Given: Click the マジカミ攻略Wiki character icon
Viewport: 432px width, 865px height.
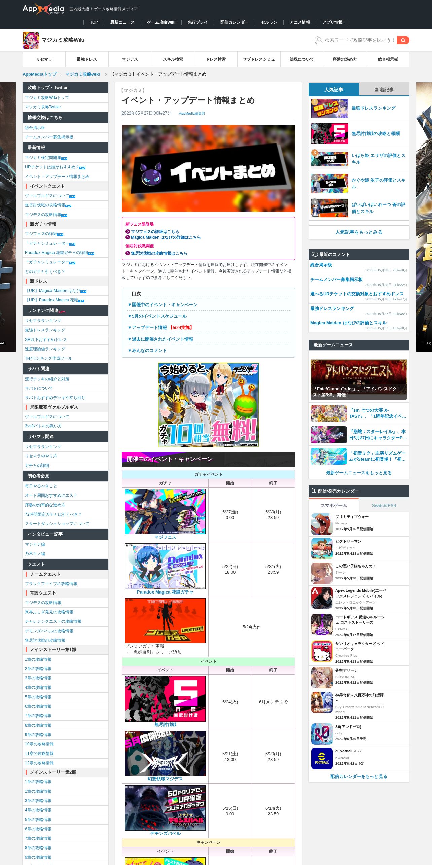Looking at the screenshot, I should click(31, 40).
